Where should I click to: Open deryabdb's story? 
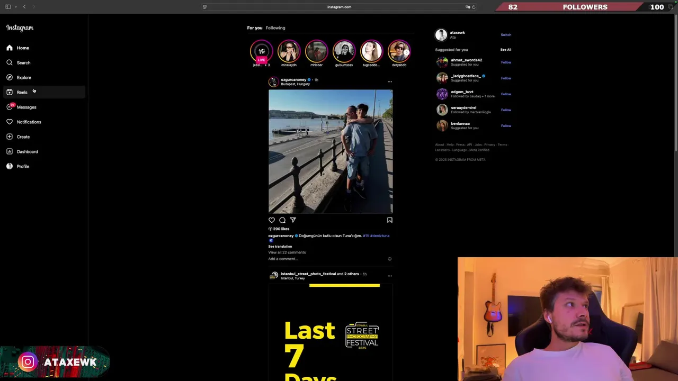click(399, 51)
